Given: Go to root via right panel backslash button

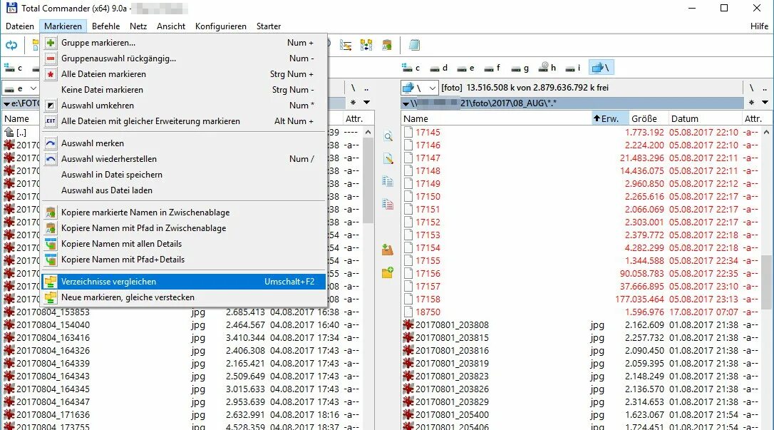Looking at the screenshot, I should click(751, 88).
